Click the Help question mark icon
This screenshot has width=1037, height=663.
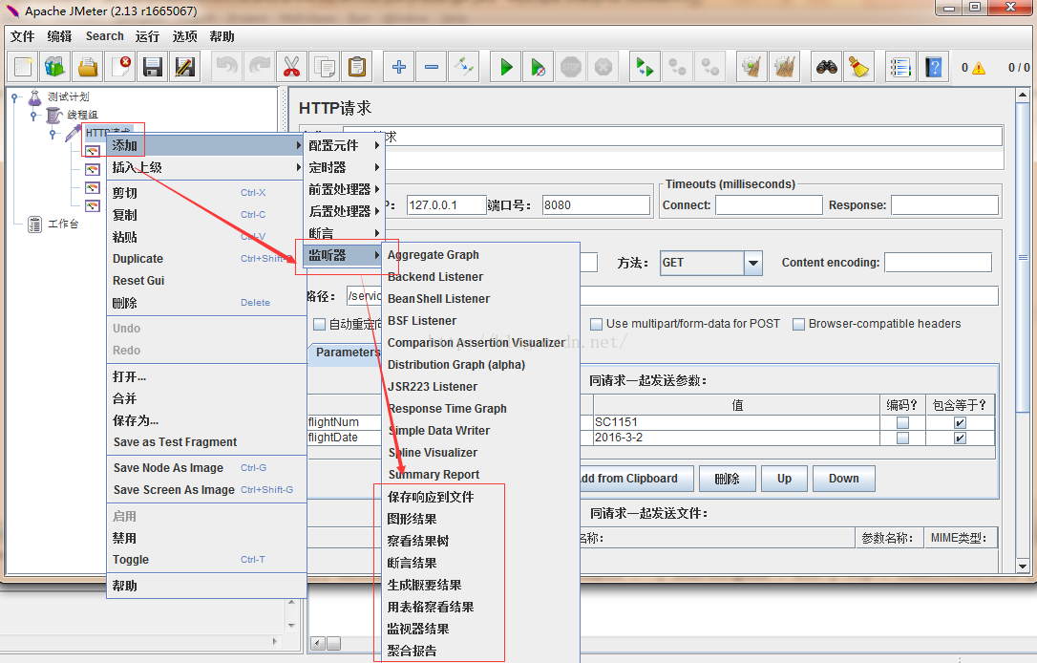click(933, 67)
